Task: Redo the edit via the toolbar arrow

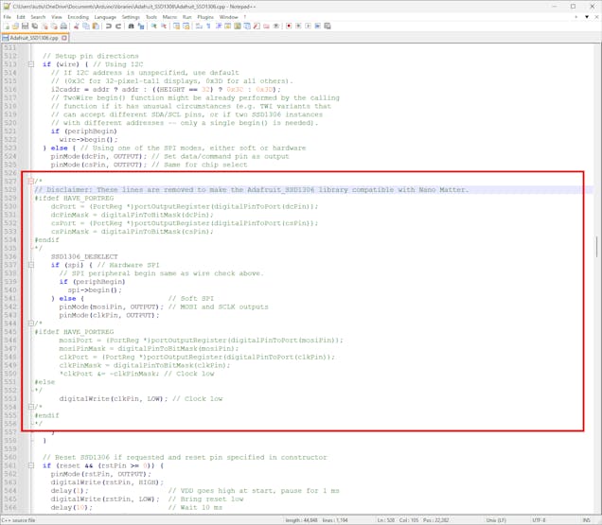Action: pyautogui.click(x=117, y=26)
